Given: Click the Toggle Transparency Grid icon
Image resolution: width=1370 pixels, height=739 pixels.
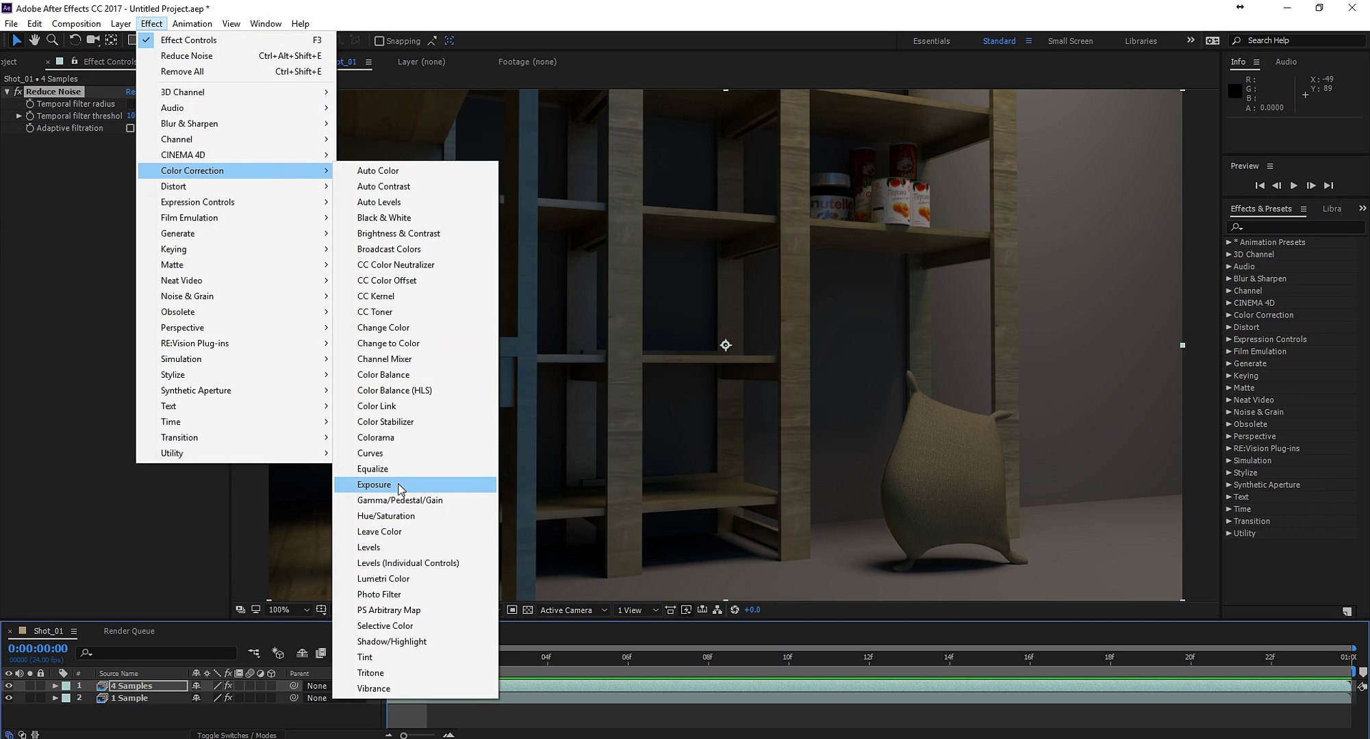Looking at the screenshot, I should pyautogui.click(x=528, y=610).
